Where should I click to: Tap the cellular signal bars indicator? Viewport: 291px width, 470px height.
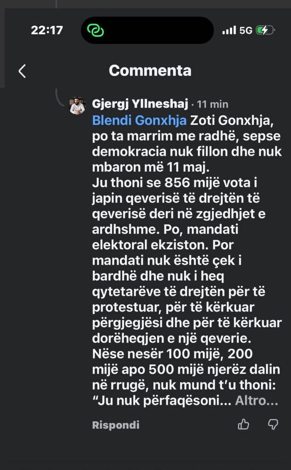tap(229, 30)
